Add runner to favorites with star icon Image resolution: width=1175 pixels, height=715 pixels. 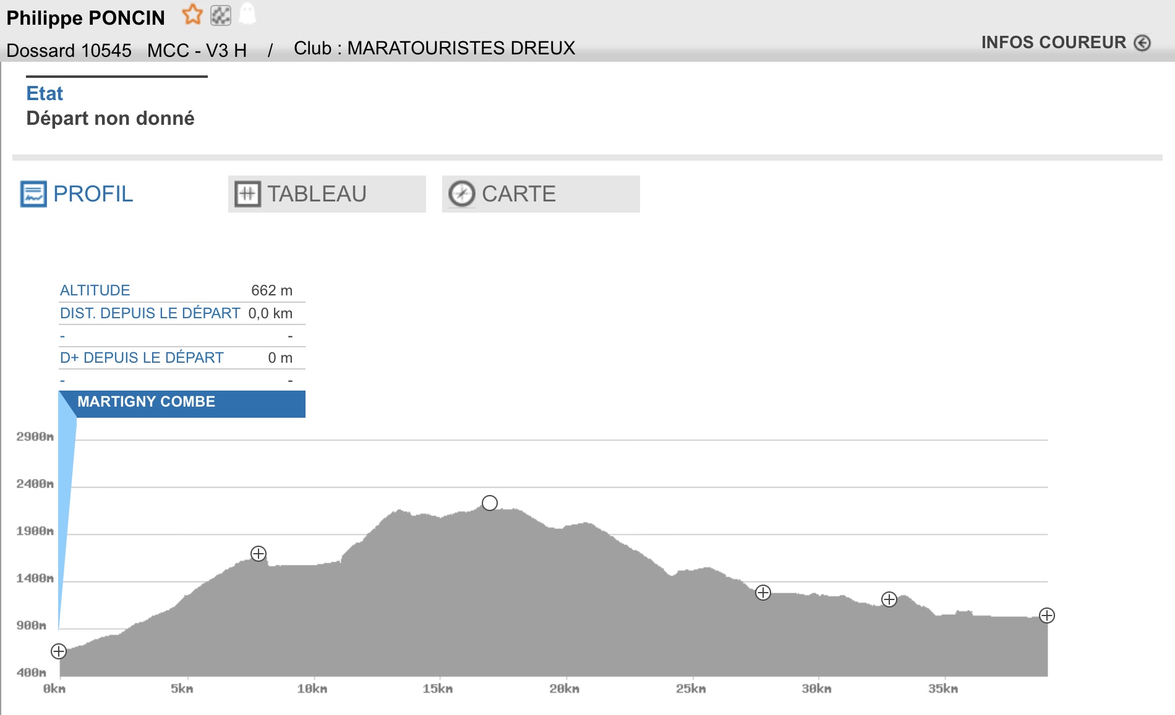tap(192, 14)
